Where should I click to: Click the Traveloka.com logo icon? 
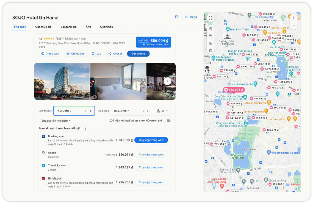point(43,166)
